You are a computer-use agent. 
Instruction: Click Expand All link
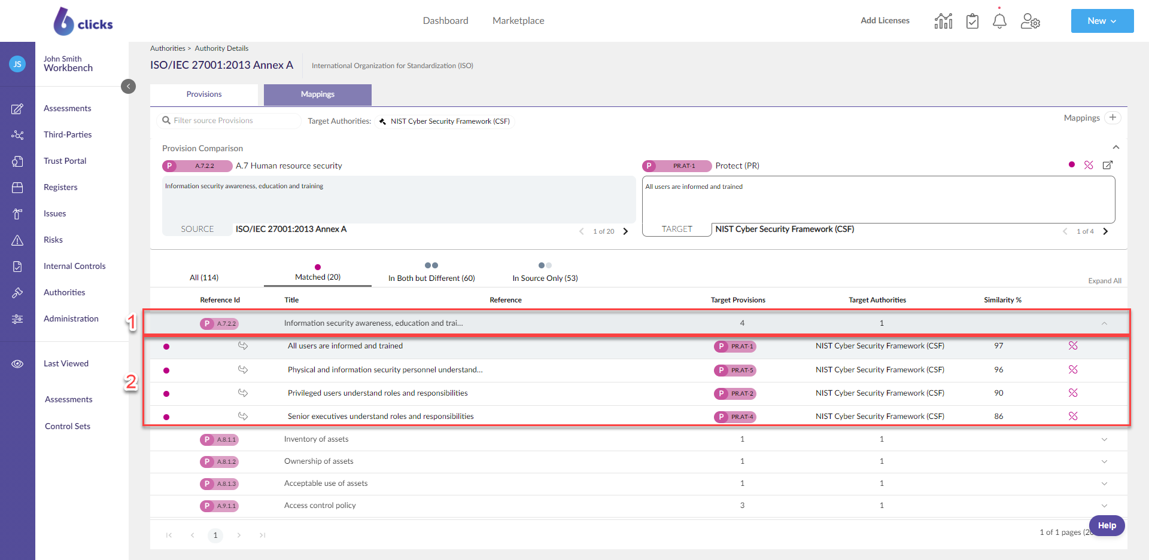1105,281
